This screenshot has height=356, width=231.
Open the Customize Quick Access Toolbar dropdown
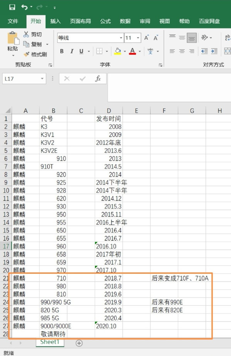click(55, 7)
